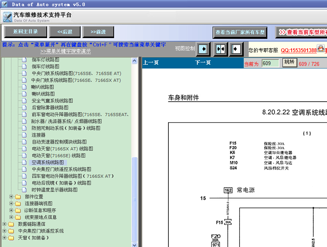This screenshot has height=247, width=327.
Task: Click the 跳转 jump button
Action: [x=290, y=62]
